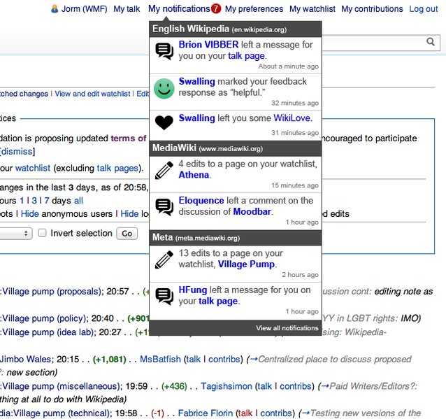Click the black heart WikiLove icon
Viewport: 446px width, 419px height.
[164, 123]
